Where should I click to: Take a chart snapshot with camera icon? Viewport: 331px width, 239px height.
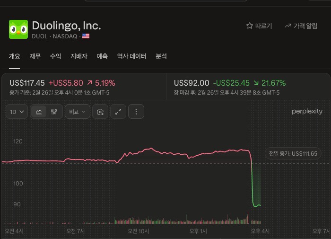pyautogui.click(x=100, y=112)
